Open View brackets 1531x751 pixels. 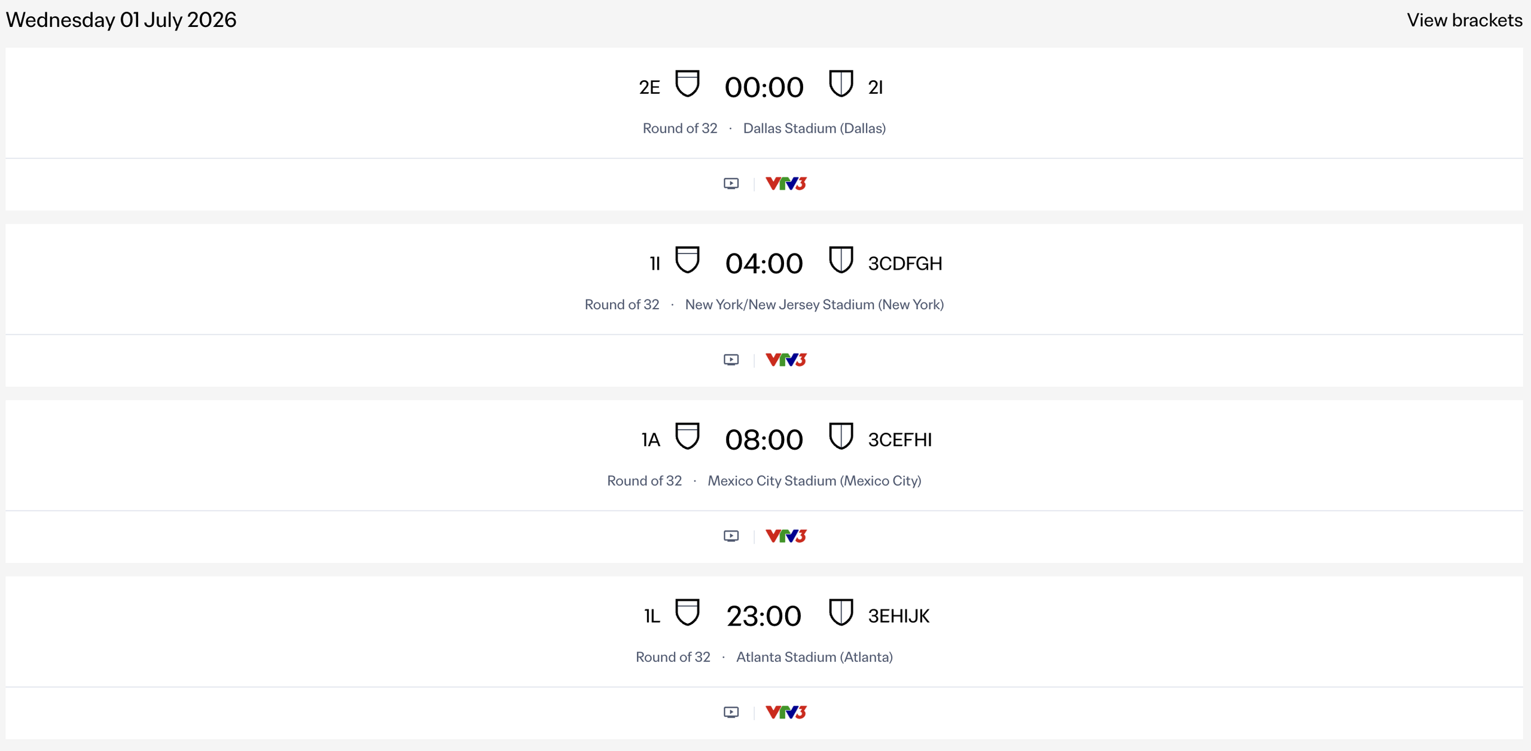point(1465,20)
